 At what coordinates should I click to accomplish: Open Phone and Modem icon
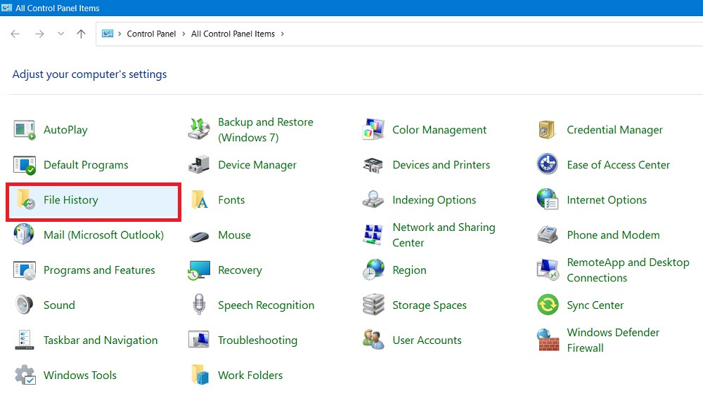point(547,235)
